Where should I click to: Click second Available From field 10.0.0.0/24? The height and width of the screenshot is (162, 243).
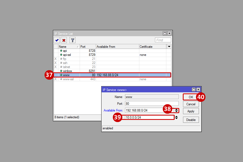149,117
